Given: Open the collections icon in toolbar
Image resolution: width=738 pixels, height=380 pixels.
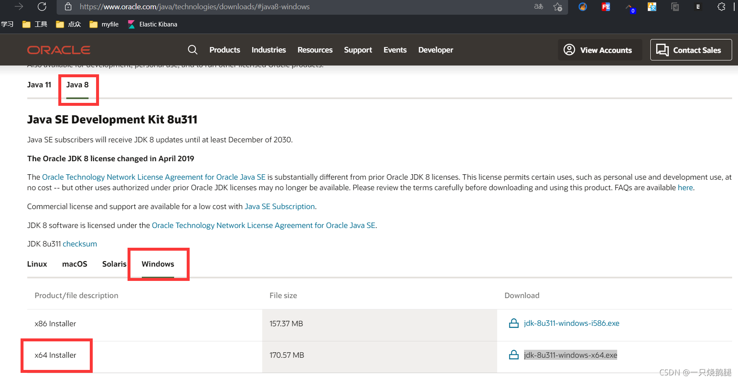Looking at the screenshot, I should [675, 7].
